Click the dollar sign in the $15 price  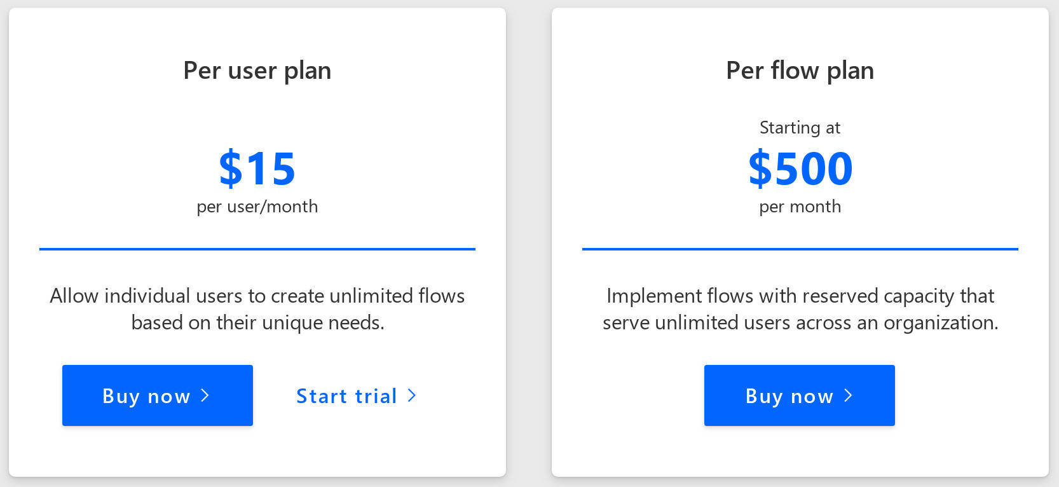[x=230, y=168]
